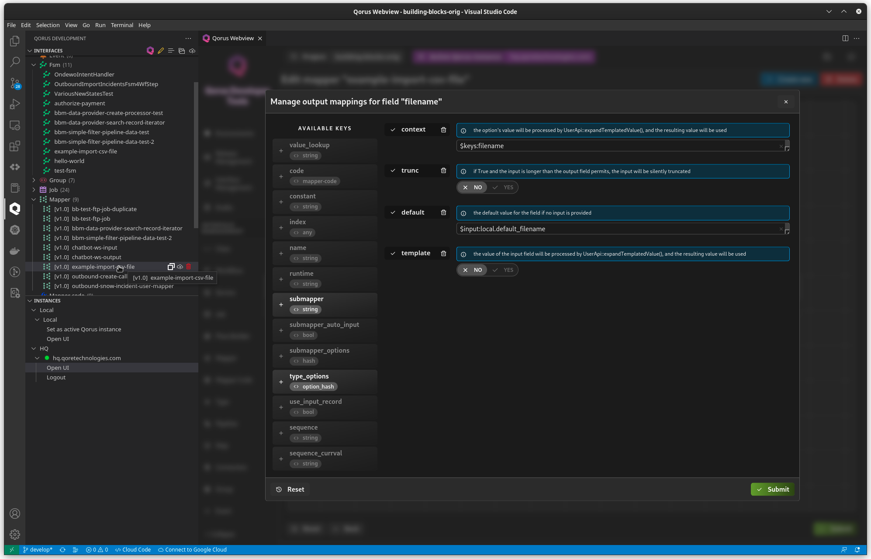Open the hello-world Fsm item

(x=69, y=161)
